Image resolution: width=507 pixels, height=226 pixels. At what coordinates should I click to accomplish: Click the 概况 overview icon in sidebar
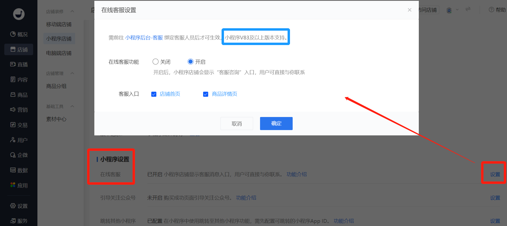pyautogui.click(x=13, y=34)
